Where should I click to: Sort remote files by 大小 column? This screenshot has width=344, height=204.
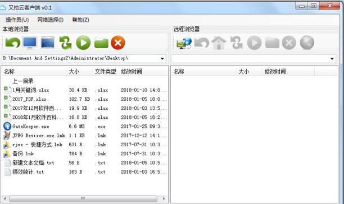coord(249,72)
